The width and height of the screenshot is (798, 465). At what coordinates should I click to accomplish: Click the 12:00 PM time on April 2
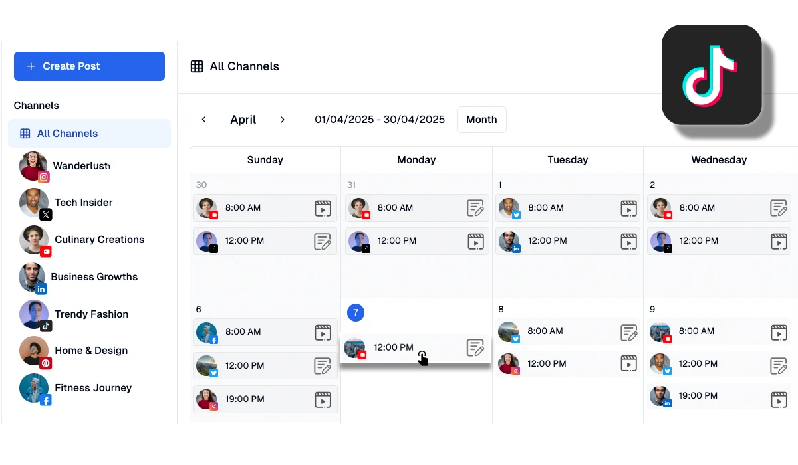(x=699, y=241)
